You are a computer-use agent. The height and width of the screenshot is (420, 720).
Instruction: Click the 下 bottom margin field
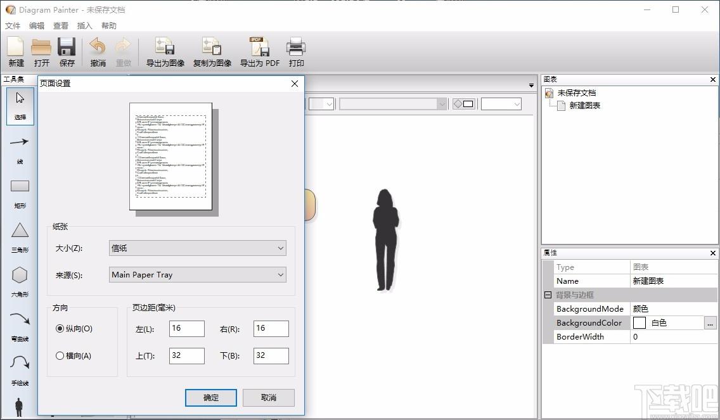271,356
